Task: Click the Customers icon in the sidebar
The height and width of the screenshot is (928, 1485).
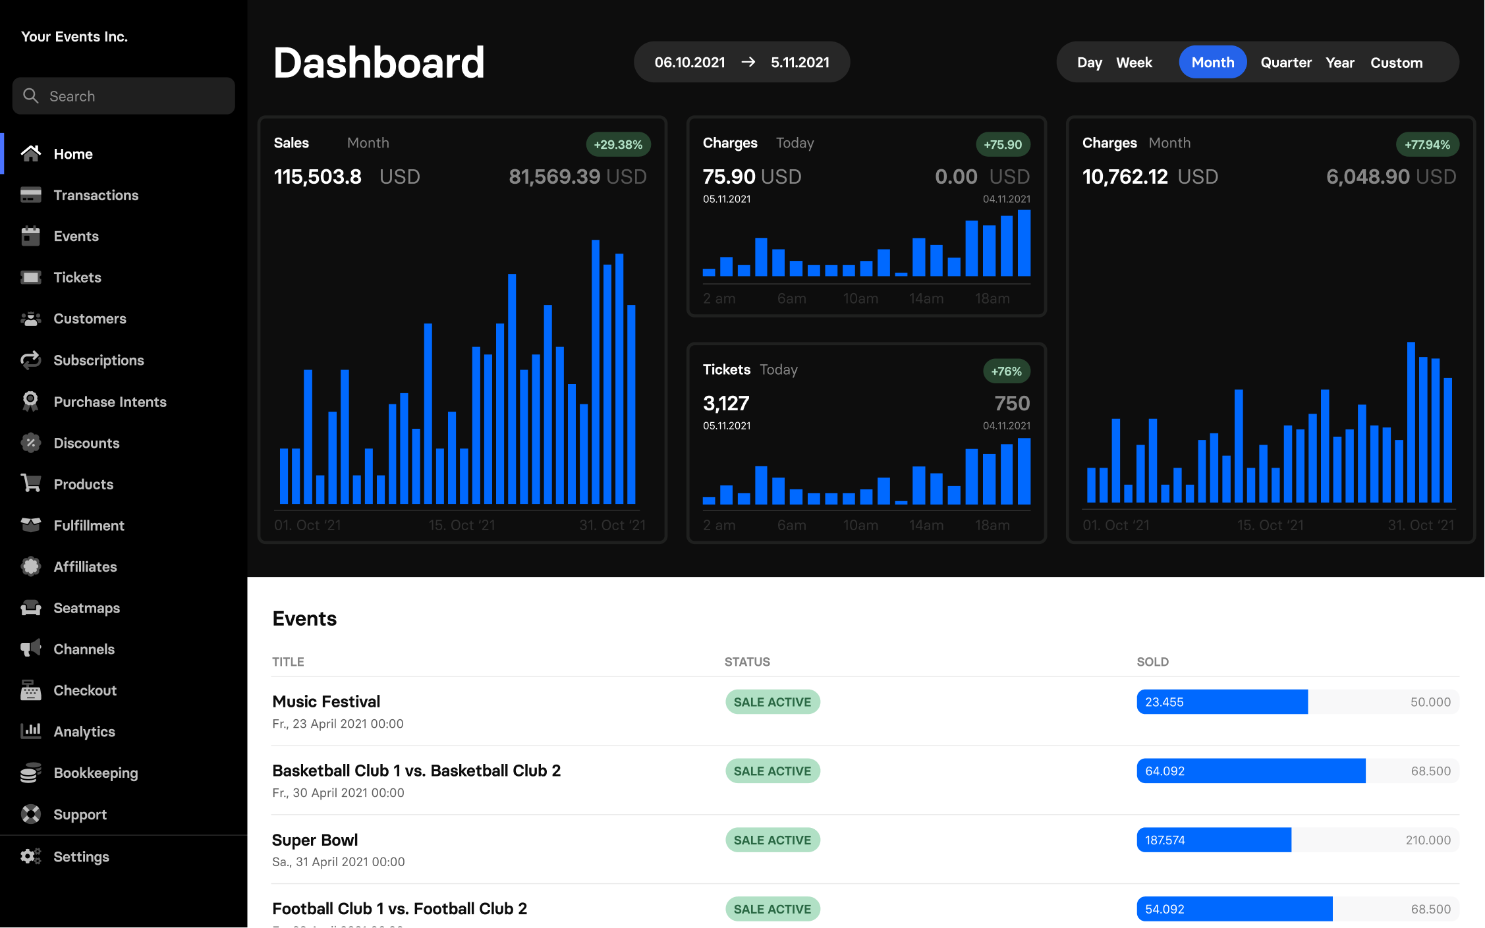Action: point(32,319)
